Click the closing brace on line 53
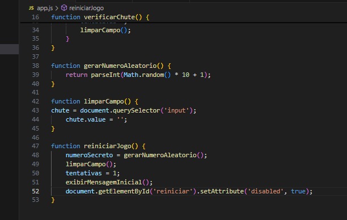 click(x=53, y=200)
